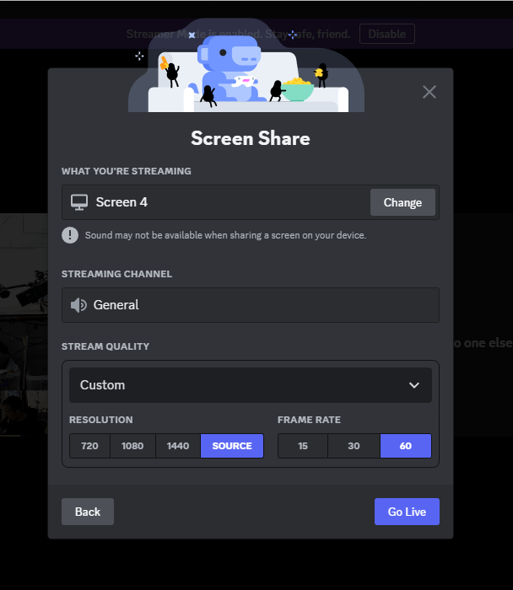Click the FRAME RATE label
The image size is (513, 590).
[309, 420]
